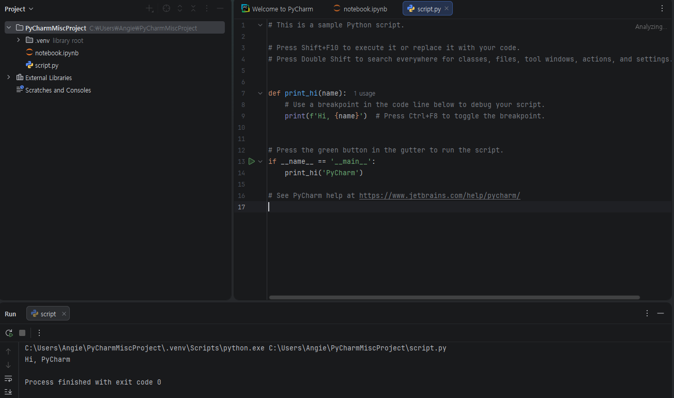This screenshot has width=674, height=398.
Task: Click the External Libraries icon
Action: [20, 78]
